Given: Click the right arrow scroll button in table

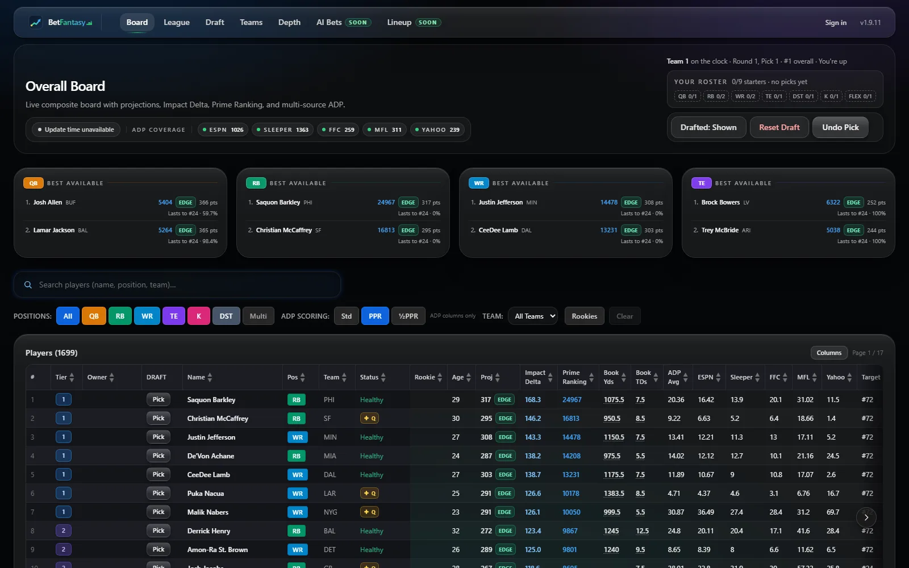Looking at the screenshot, I should pos(866,517).
